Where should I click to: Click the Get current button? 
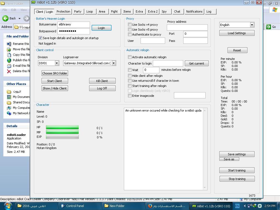[x=197, y=63]
